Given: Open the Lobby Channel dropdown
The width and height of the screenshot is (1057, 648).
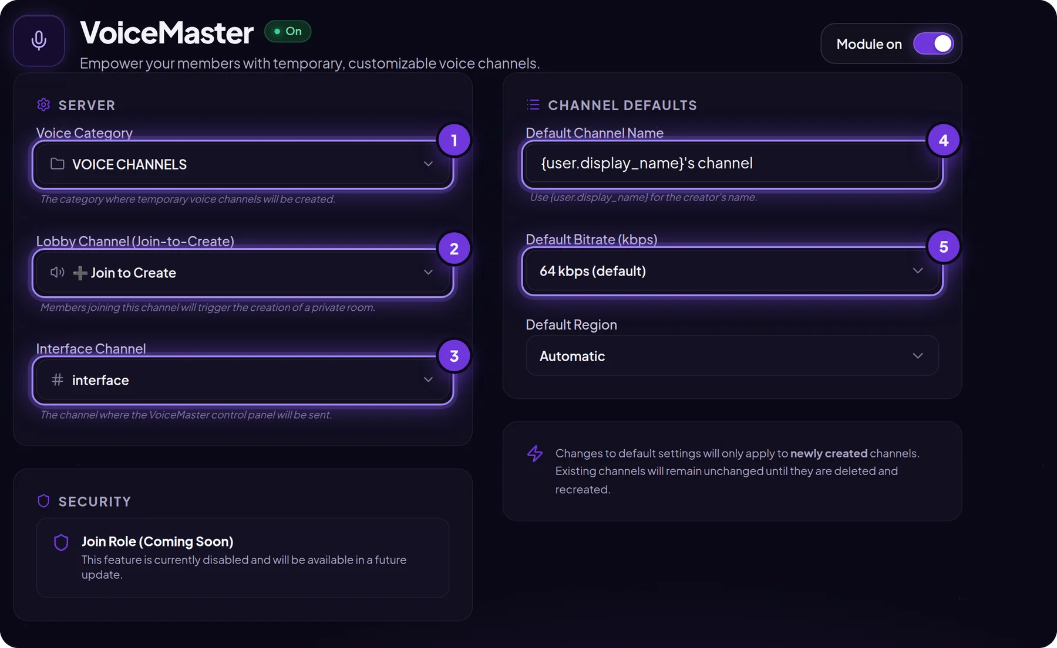Looking at the screenshot, I should point(243,273).
